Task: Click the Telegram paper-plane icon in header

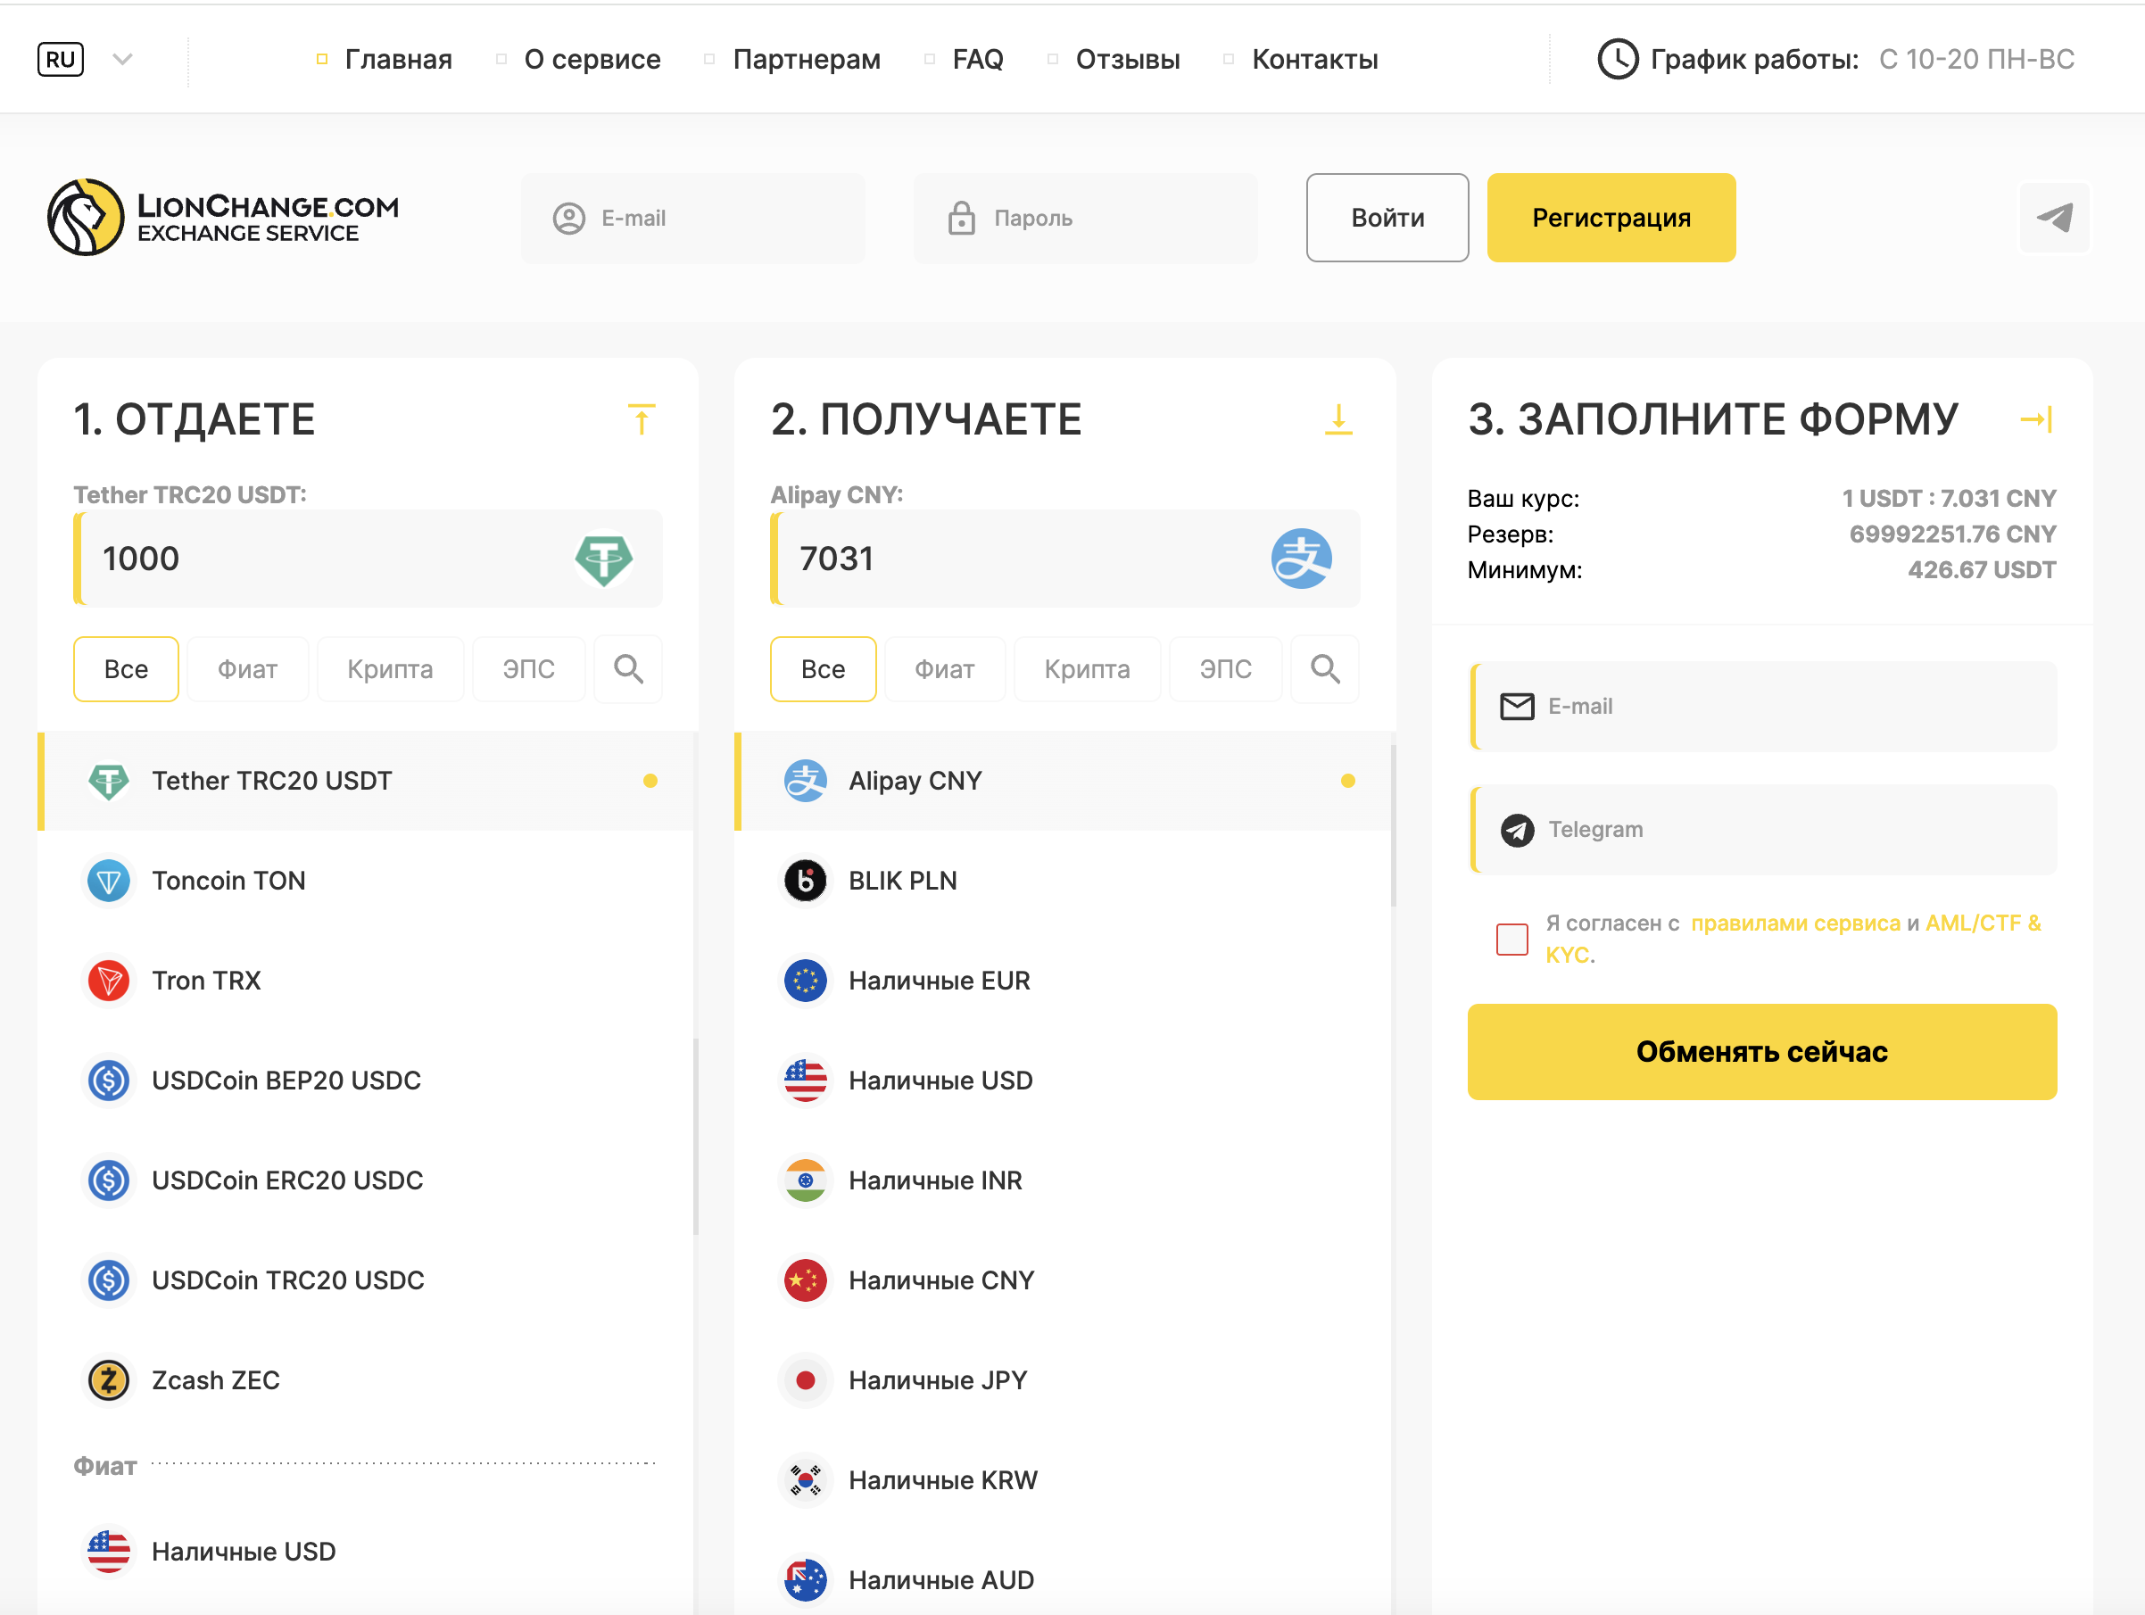Action: (2054, 218)
